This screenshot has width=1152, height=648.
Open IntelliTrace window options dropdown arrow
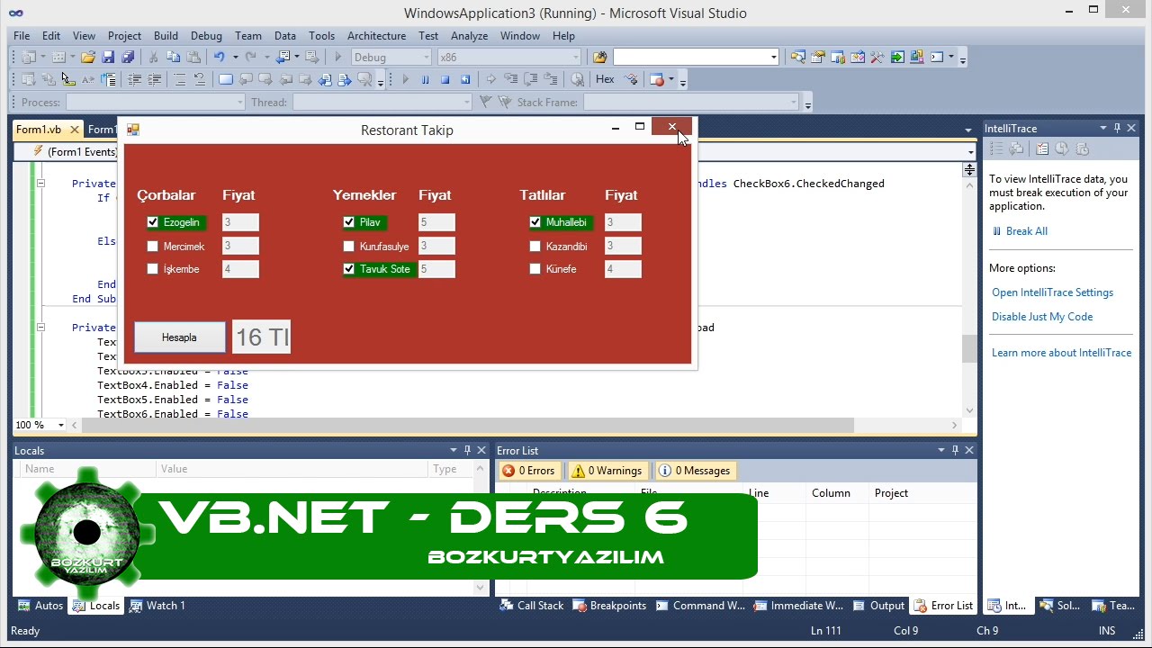[1102, 128]
